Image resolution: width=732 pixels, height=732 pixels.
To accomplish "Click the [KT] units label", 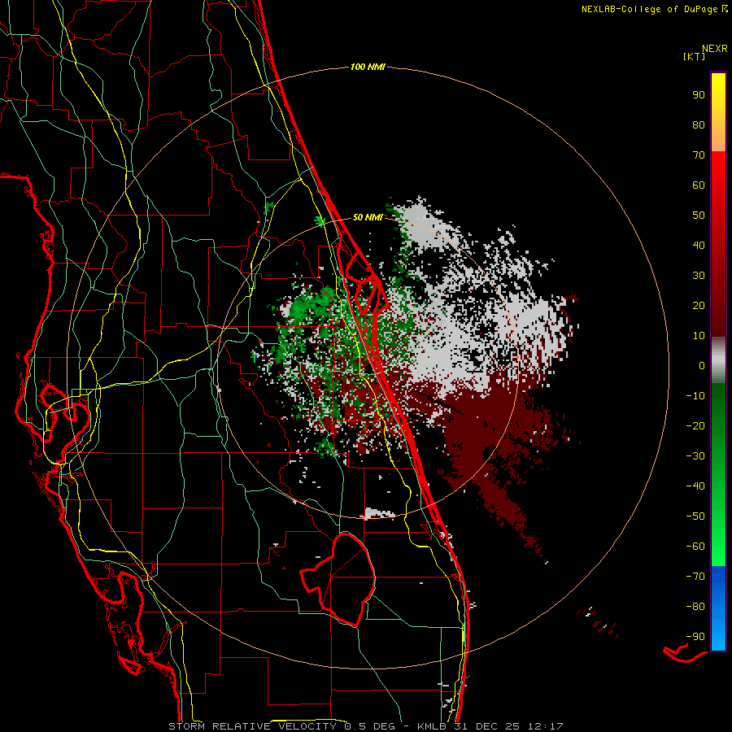I will (694, 56).
